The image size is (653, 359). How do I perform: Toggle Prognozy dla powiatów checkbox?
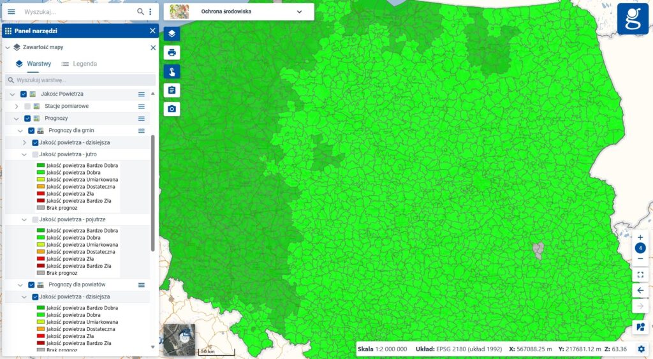(x=31, y=285)
